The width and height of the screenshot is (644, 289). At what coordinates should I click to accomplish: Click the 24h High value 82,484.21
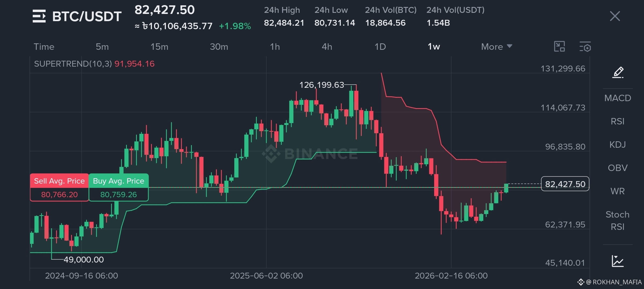284,23
